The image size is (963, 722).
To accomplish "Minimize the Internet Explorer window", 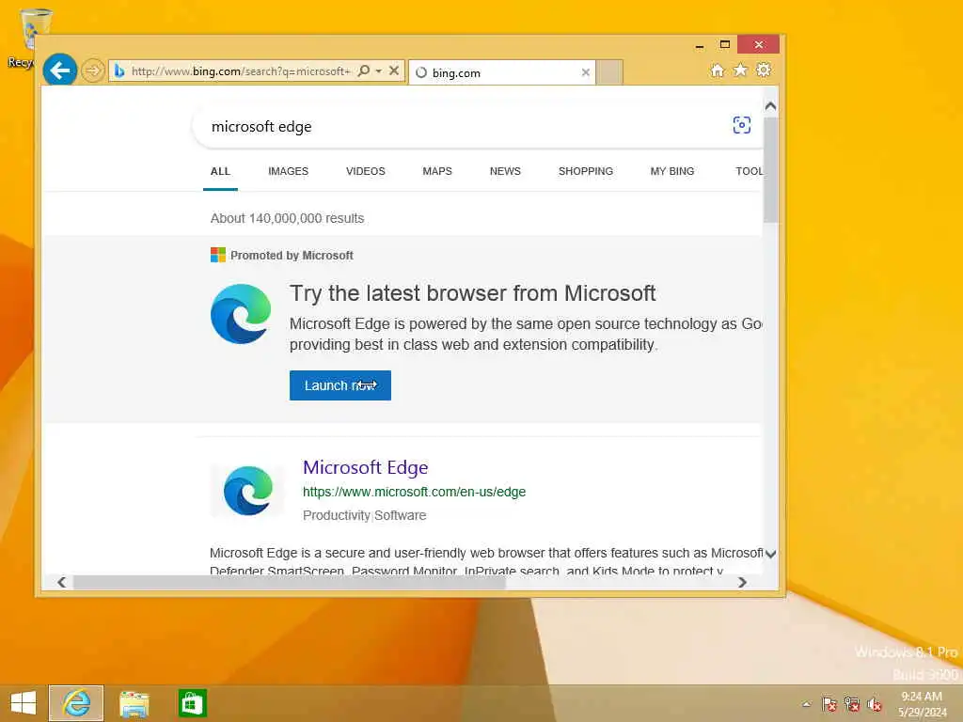I will (699, 45).
